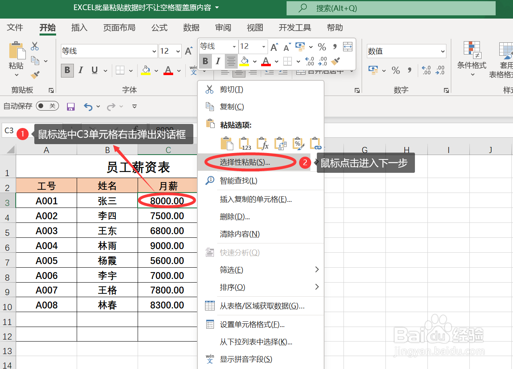
Task: Choose the Values paste option (123 icon)
Action: pyautogui.click(x=245, y=144)
